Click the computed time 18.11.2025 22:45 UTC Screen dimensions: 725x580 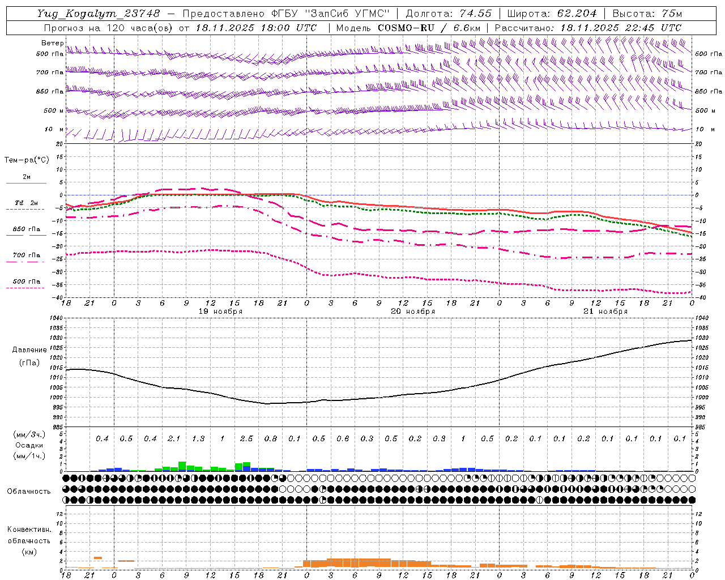click(x=621, y=28)
